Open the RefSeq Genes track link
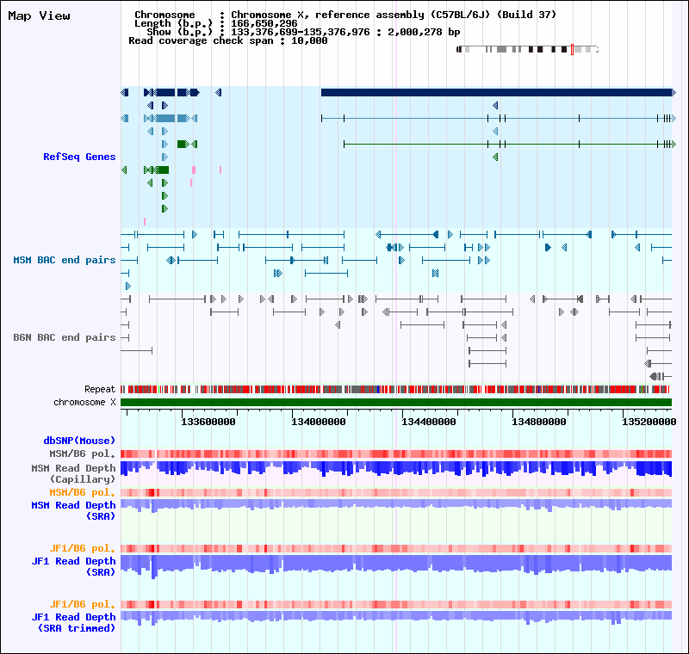 (x=79, y=157)
